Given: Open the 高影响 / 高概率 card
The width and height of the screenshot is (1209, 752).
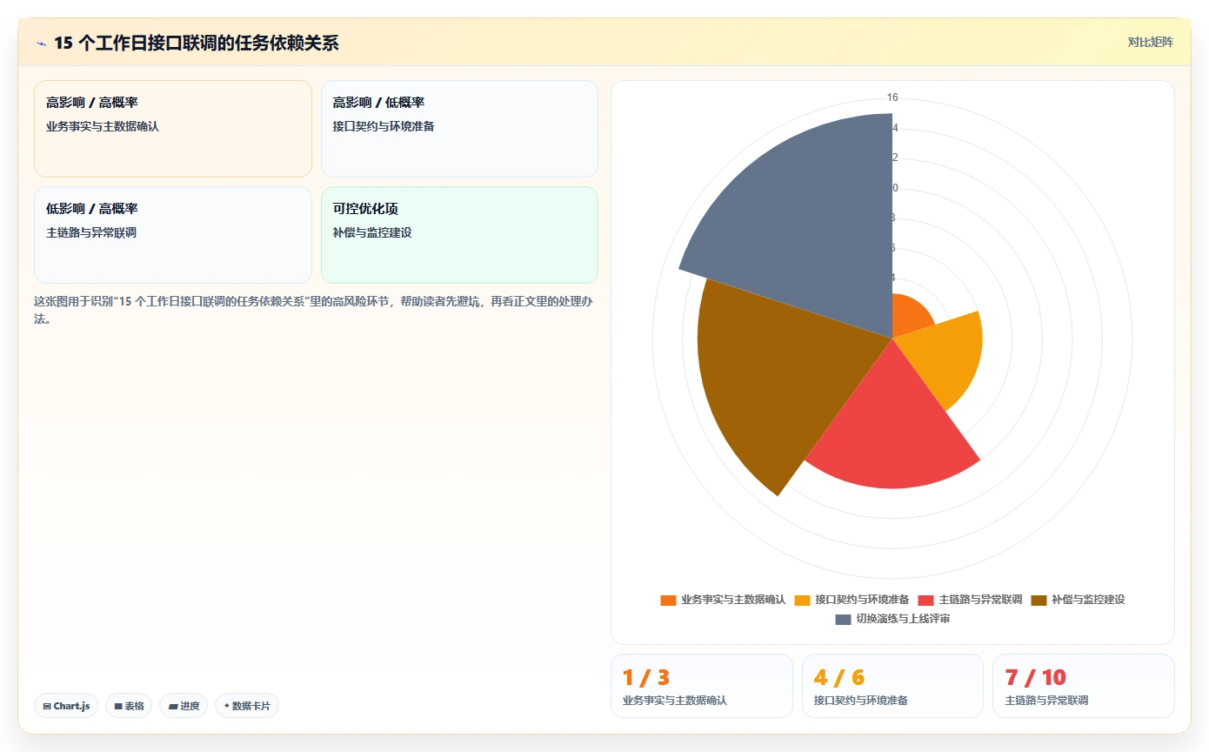Looking at the screenshot, I should [x=173, y=129].
